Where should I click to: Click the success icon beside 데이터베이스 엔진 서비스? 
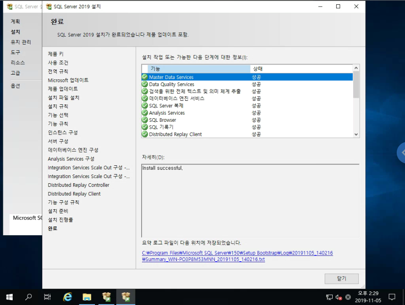tap(145, 98)
